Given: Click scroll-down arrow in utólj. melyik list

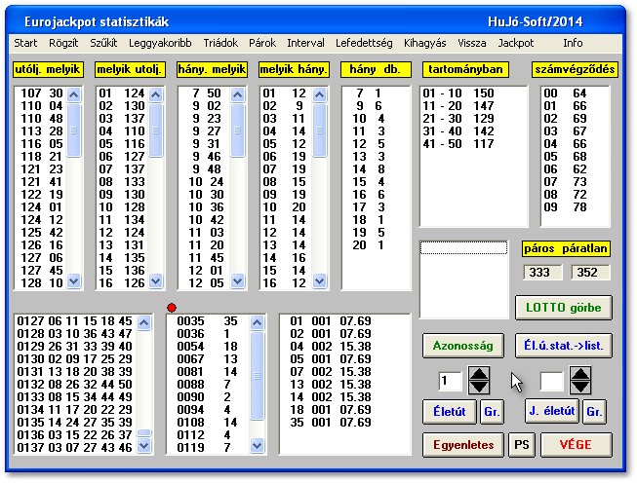Looking at the screenshot, I should [x=73, y=280].
